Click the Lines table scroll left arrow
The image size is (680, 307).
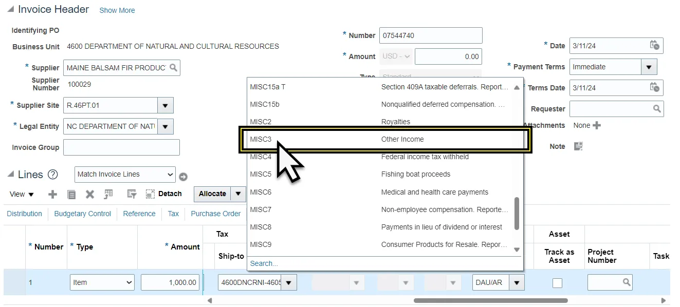(x=210, y=300)
